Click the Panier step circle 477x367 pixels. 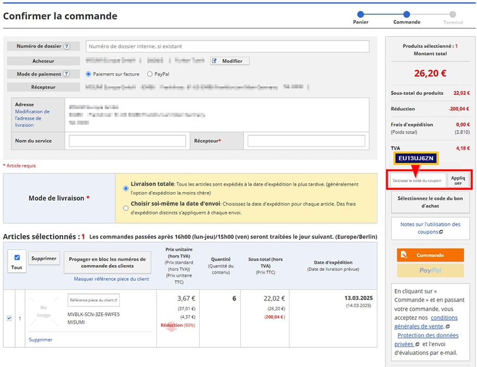[x=360, y=14]
